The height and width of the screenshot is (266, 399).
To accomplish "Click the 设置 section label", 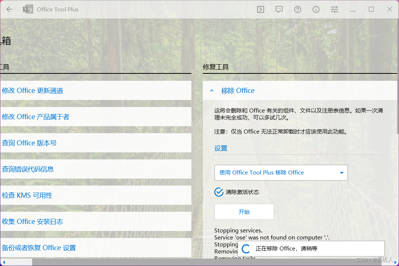I will click(x=221, y=148).
